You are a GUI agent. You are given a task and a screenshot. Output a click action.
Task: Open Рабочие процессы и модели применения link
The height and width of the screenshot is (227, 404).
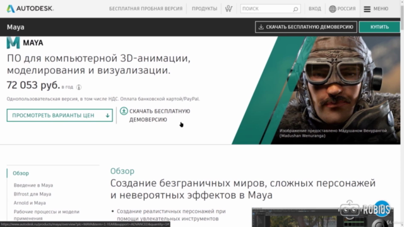point(46,215)
